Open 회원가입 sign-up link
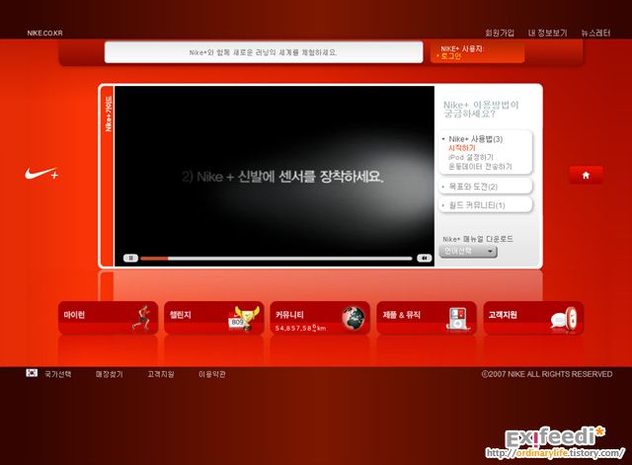Screen dimensions: 632x465 point(500,33)
